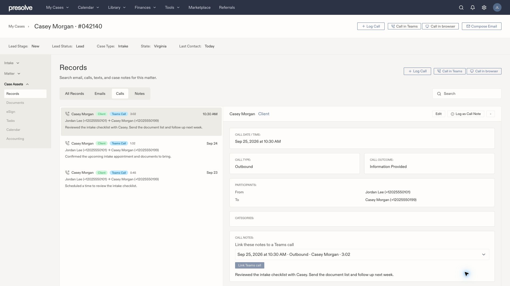Open Marketplace in top navigation

click(x=199, y=7)
